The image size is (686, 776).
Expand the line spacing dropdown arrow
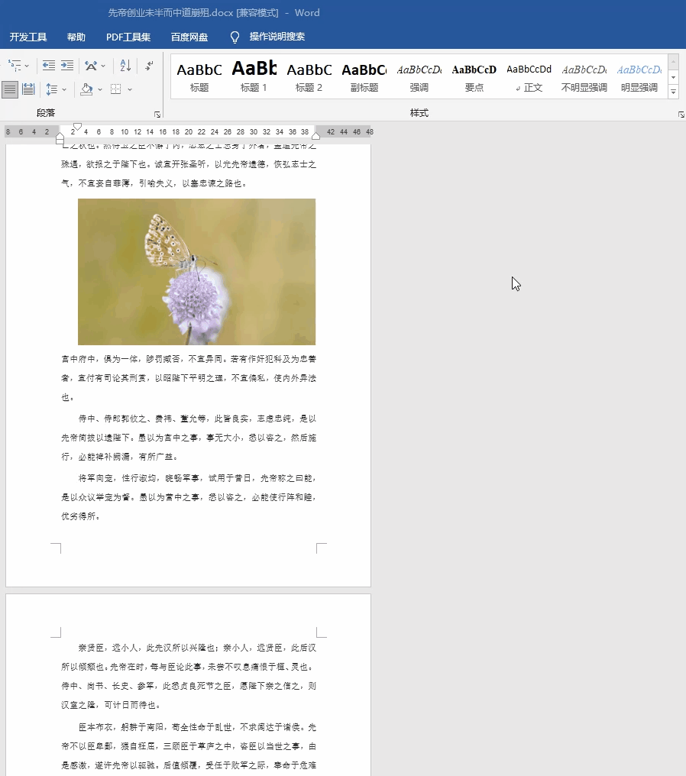click(64, 89)
